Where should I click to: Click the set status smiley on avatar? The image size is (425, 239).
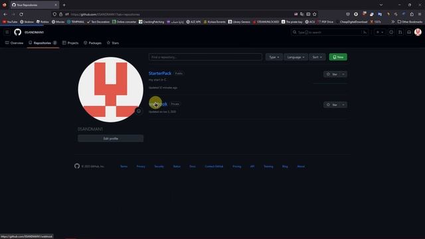[139, 111]
